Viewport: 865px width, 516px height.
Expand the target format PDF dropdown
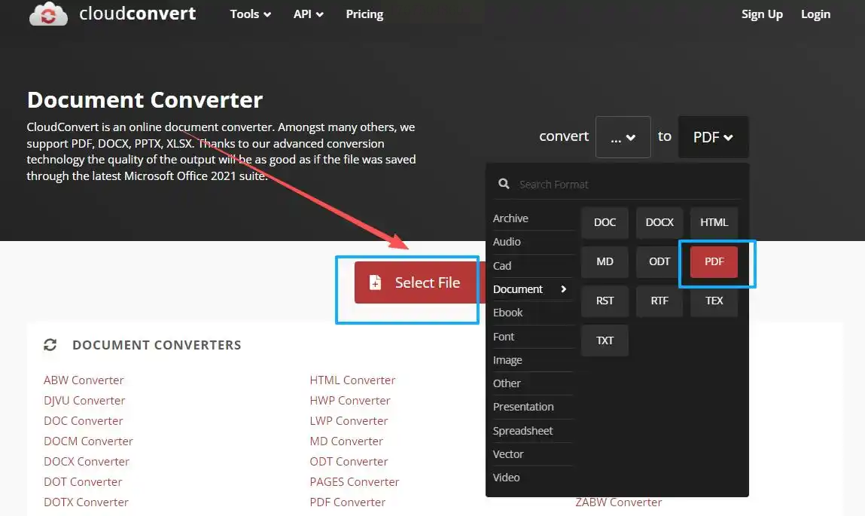pyautogui.click(x=713, y=137)
